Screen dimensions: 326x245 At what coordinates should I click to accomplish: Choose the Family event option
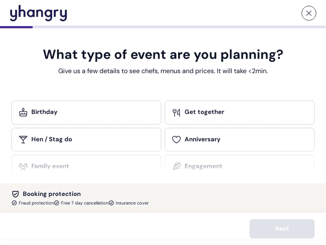click(86, 165)
